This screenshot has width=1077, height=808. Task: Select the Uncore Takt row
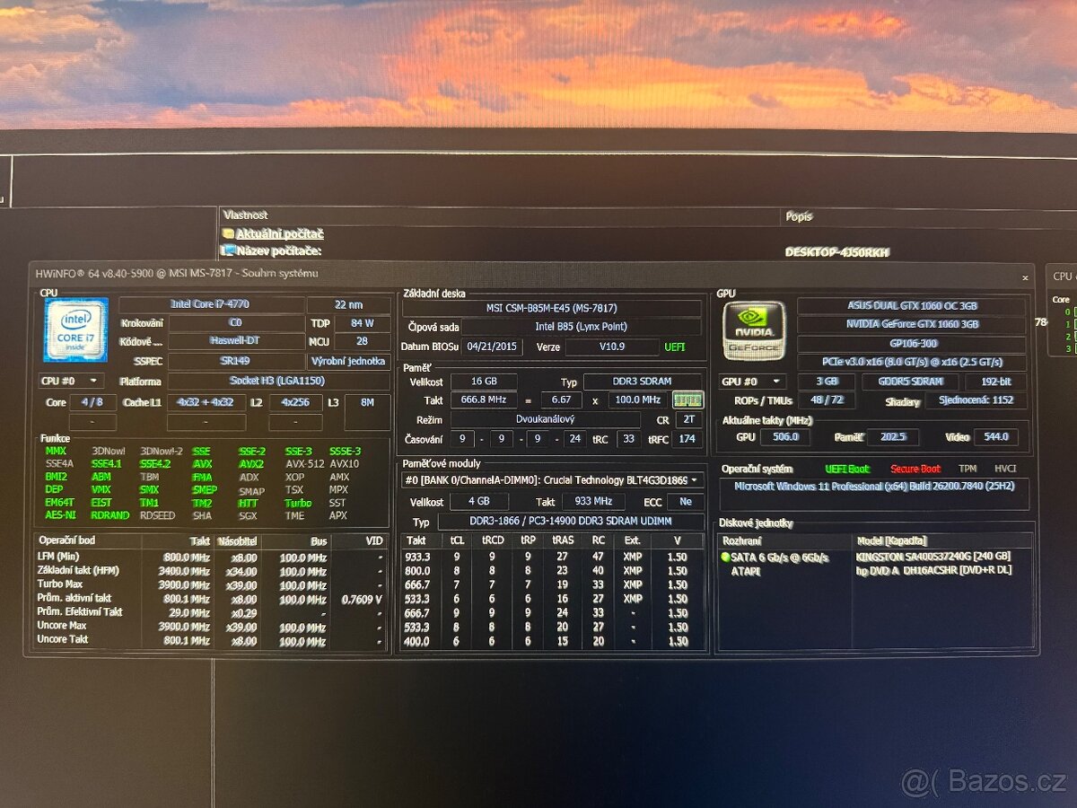click(x=212, y=640)
